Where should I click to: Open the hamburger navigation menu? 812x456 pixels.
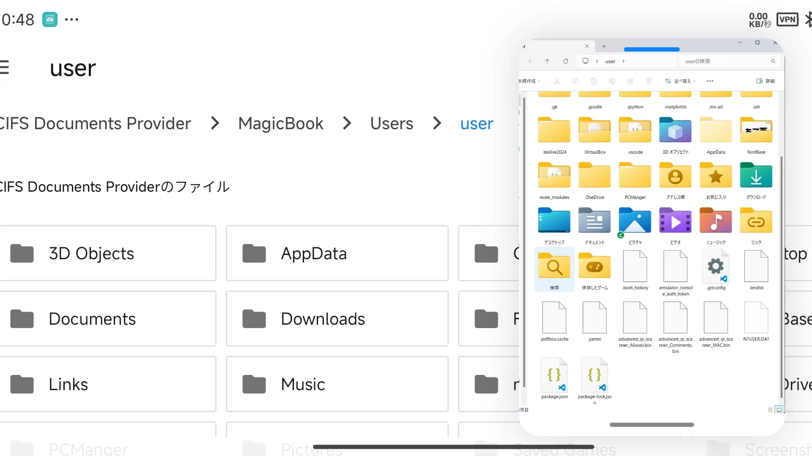pos(3,68)
